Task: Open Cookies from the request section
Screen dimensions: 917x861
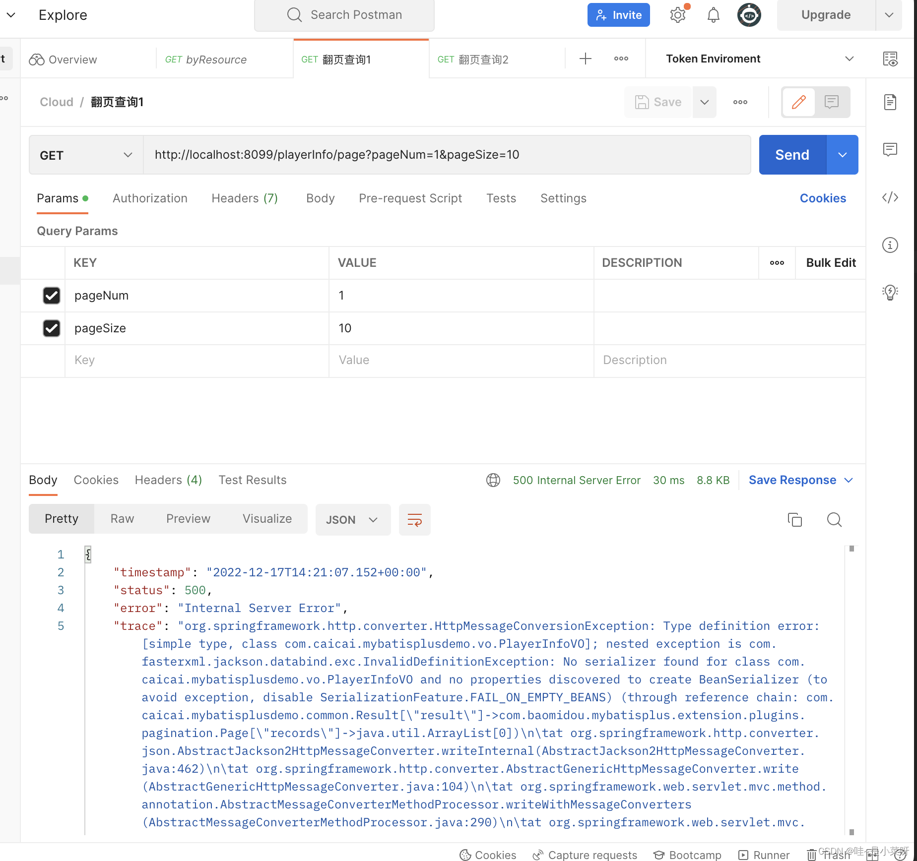Action: [822, 198]
